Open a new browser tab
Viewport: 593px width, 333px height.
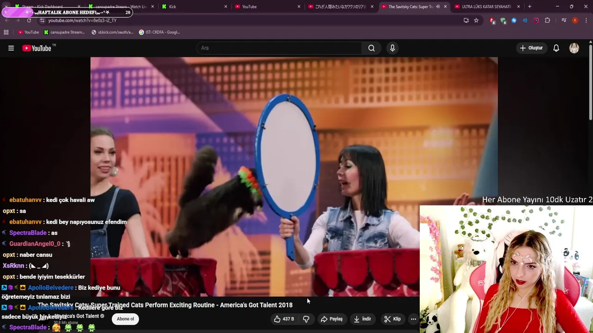coord(530,6)
